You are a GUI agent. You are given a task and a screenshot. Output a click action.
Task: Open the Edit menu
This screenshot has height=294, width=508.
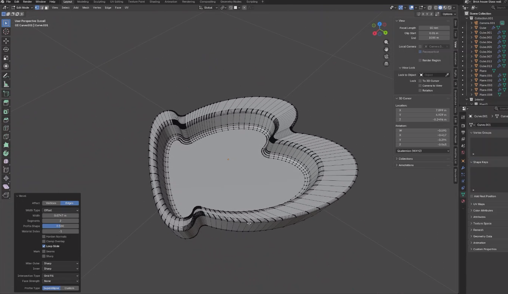[17, 1]
